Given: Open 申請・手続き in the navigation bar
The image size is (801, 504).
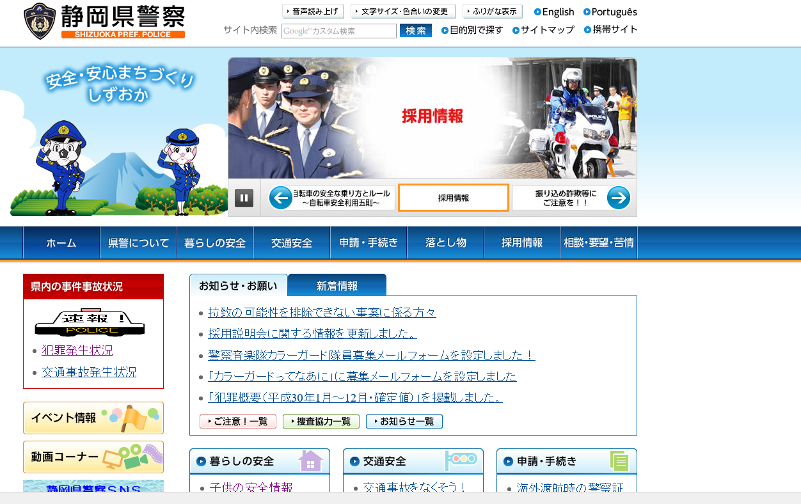Looking at the screenshot, I should point(369,242).
